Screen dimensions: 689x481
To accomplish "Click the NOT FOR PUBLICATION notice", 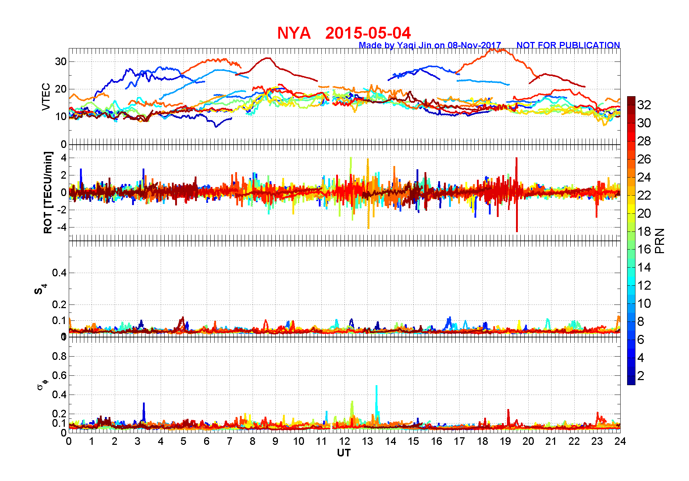I will pyautogui.click(x=568, y=45).
